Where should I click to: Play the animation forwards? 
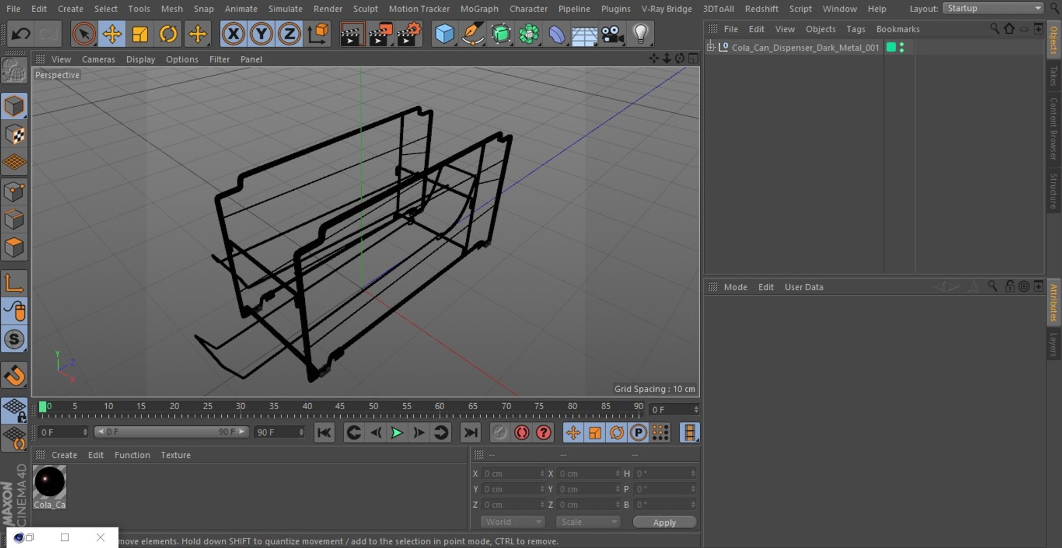click(x=397, y=432)
